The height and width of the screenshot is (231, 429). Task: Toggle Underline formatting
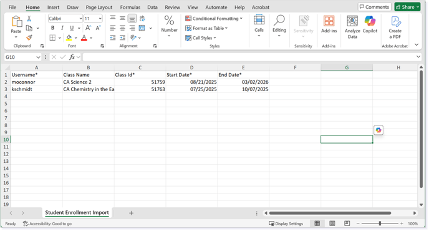(72, 27)
